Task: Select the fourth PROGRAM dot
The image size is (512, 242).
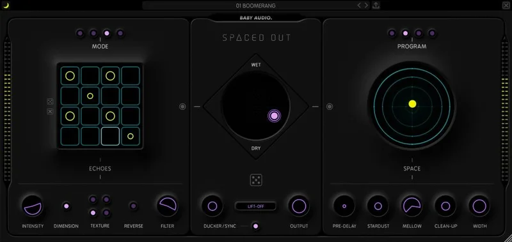Action: coord(432,33)
